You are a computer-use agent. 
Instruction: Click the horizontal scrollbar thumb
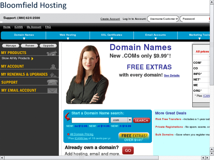click(82, 158)
